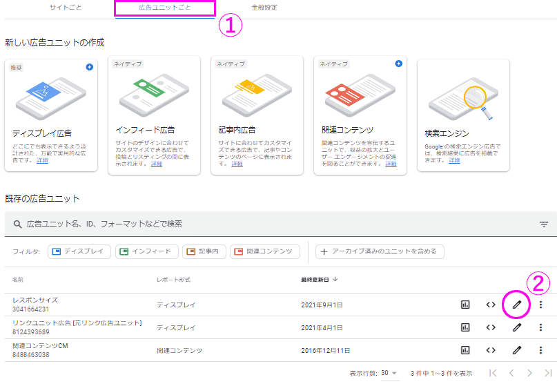
Task: Click the date 2021年9月1日
Action: point(322,305)
